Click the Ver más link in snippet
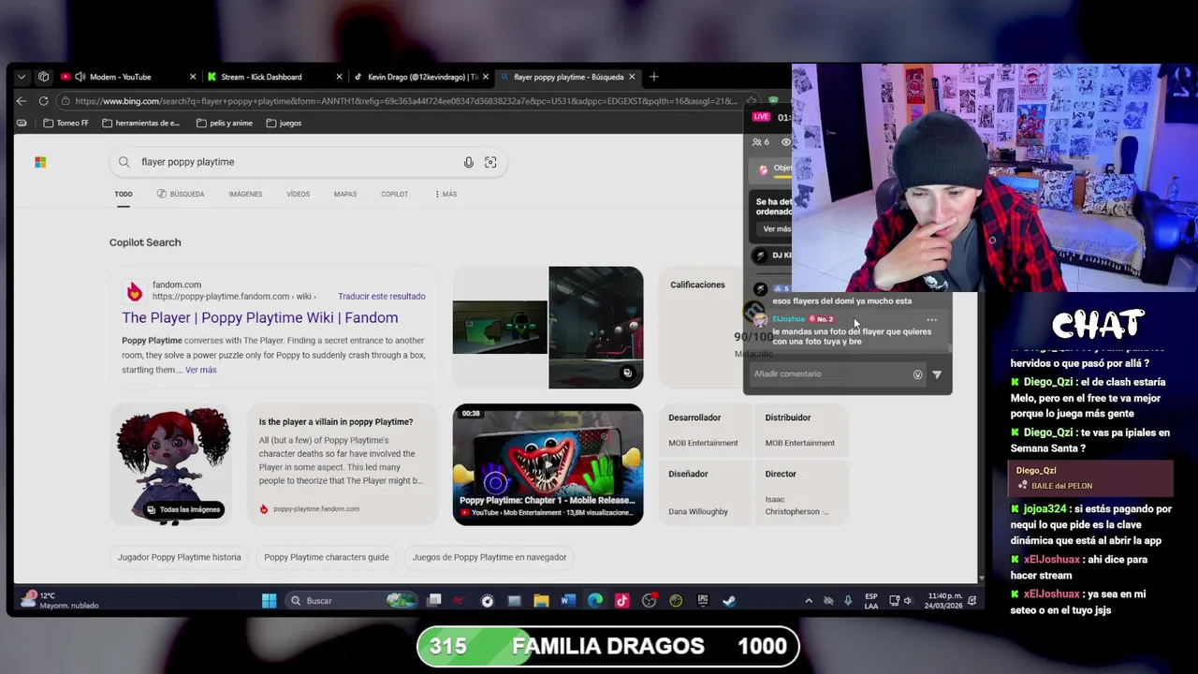 click(x=200, y=370)
